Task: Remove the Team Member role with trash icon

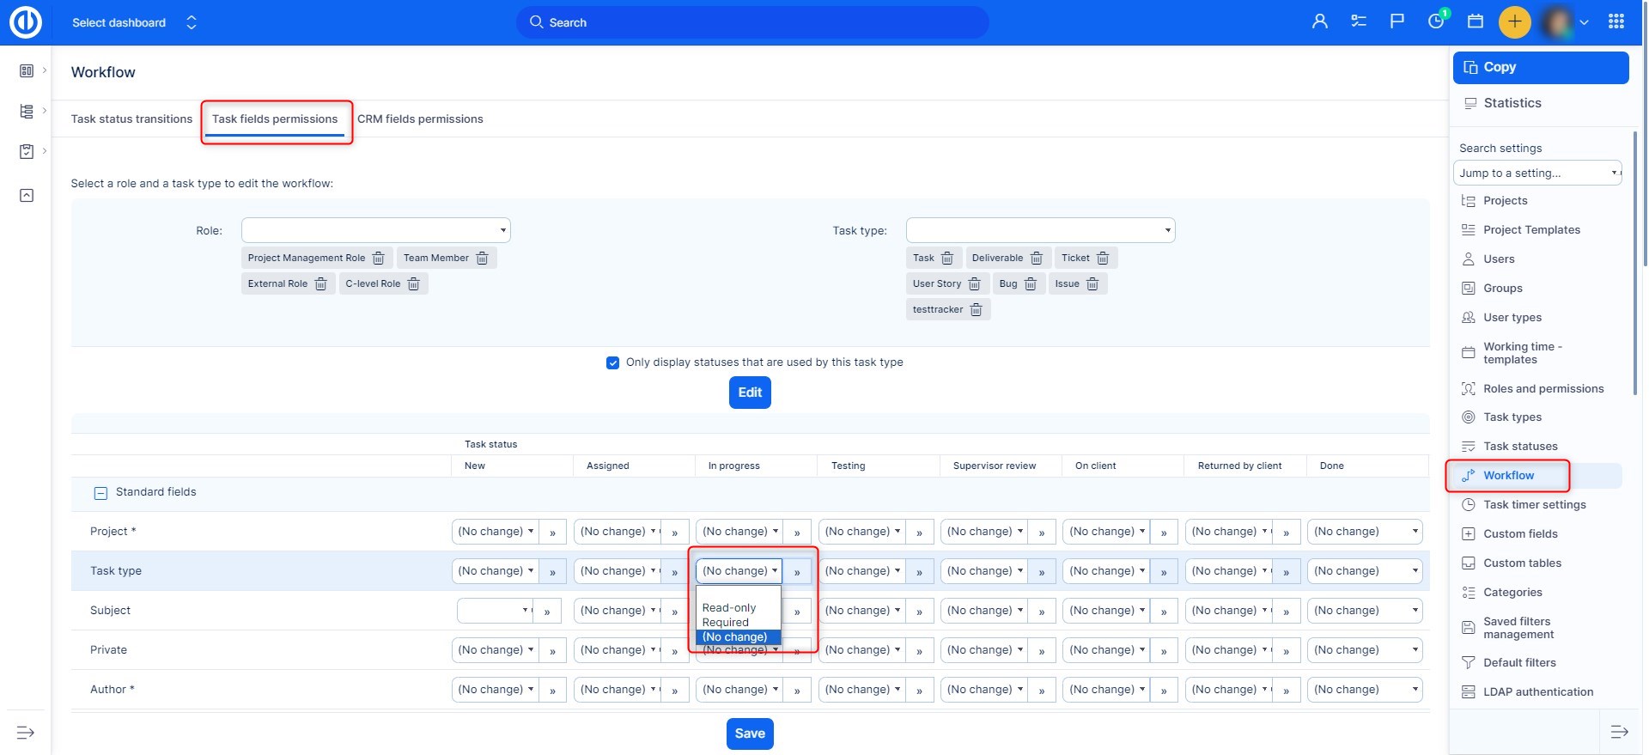Action: pyautogui.click(x=482, y=259)
